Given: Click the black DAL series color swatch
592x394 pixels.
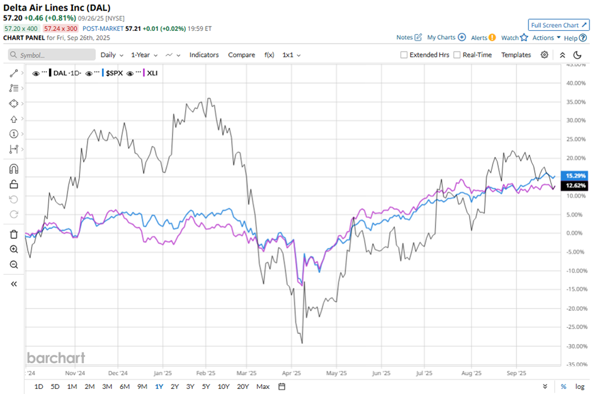Looking at the screenshot, I should tap(50, 73).
